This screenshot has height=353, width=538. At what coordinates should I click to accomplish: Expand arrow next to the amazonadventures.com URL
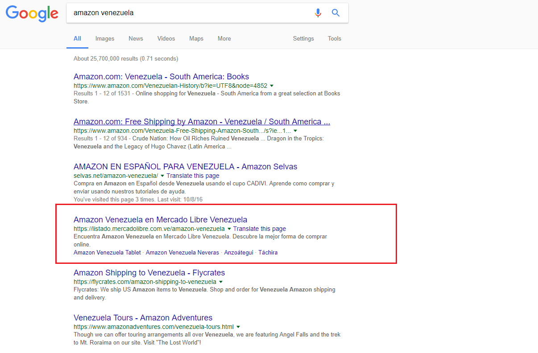coord(238,327)
